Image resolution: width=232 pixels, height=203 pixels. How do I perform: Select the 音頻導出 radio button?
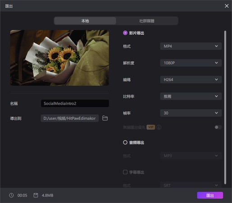click(x=125, y=143)
